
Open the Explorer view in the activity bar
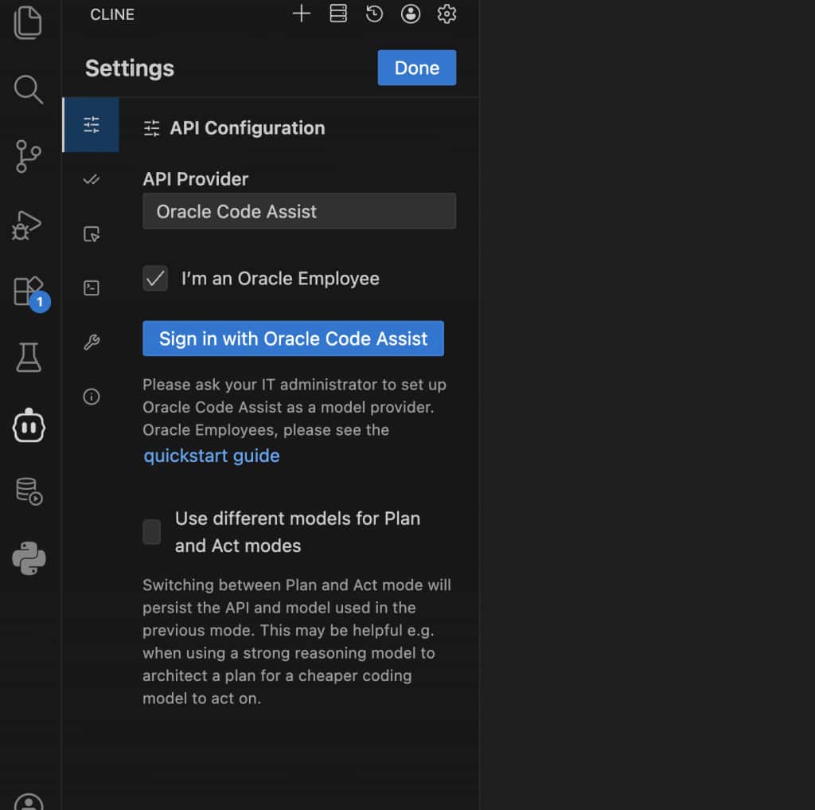point(28,22)
